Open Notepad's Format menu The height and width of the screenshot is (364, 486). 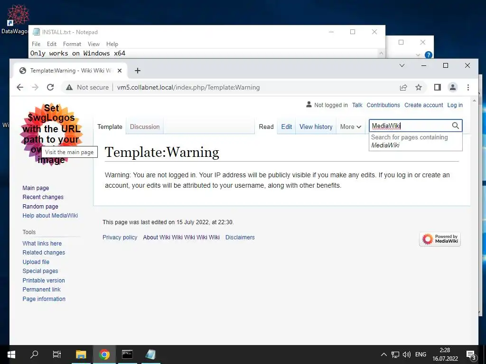click(72, 44)
